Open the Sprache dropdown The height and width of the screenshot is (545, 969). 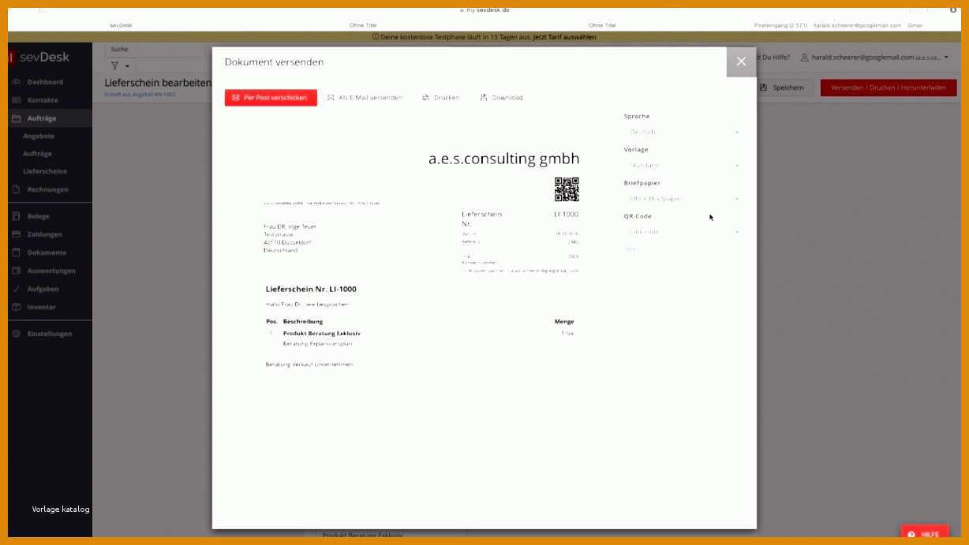click(683, 132)
